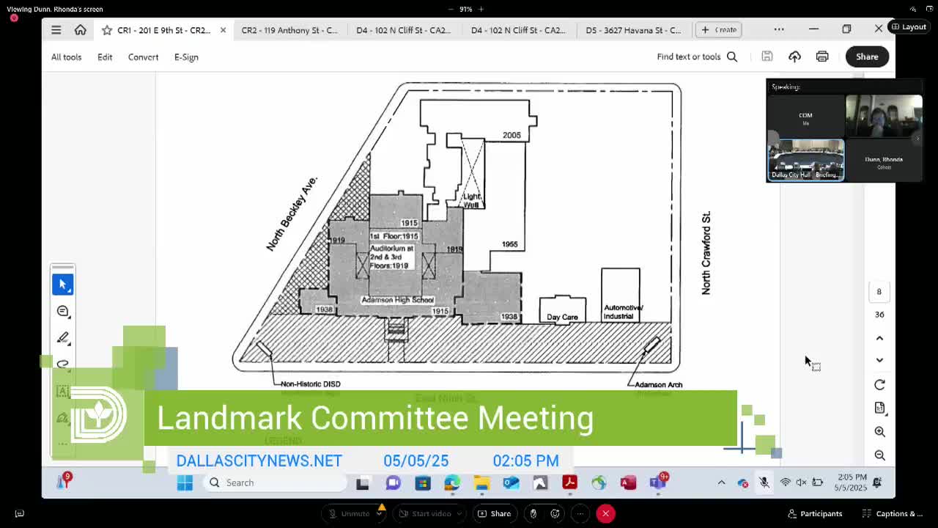Image resolution: width=938 pixels, height=528 pixels.
Task: Start video in meeting controls
Action: (x=424, y=513)
